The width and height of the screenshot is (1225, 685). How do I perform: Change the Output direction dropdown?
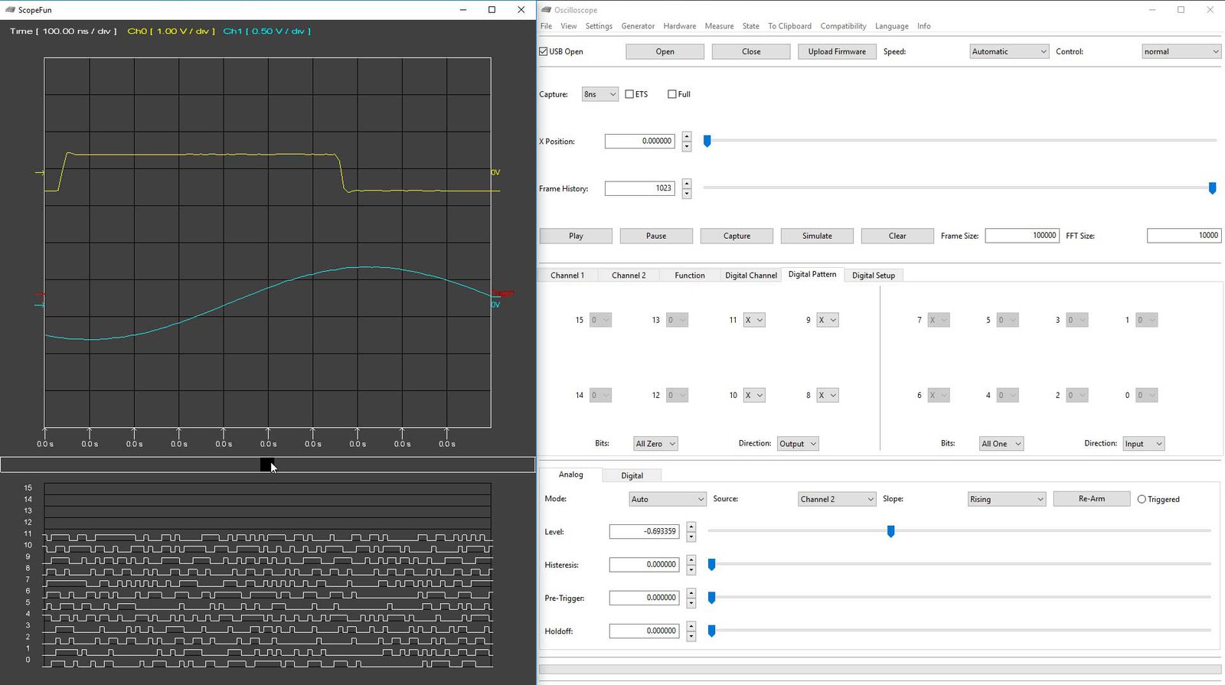(798, 443)
